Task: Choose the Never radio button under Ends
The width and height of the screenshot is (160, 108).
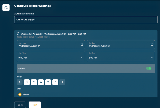Action: pyautogui.click(x=20, y=94)
